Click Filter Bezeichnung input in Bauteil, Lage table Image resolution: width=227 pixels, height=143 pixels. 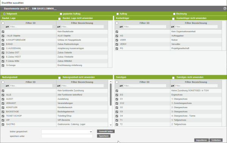(82, 27)
